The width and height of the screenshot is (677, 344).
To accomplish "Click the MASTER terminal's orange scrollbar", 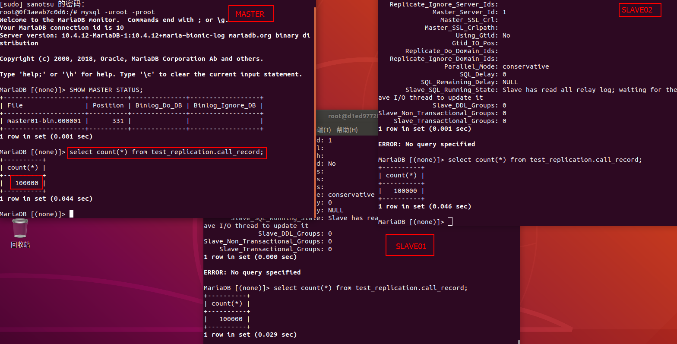I will (315, 108).
